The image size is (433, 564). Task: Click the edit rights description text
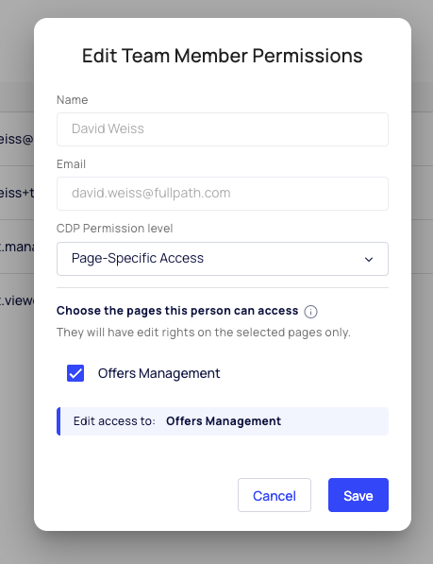[x=203, y=333]
